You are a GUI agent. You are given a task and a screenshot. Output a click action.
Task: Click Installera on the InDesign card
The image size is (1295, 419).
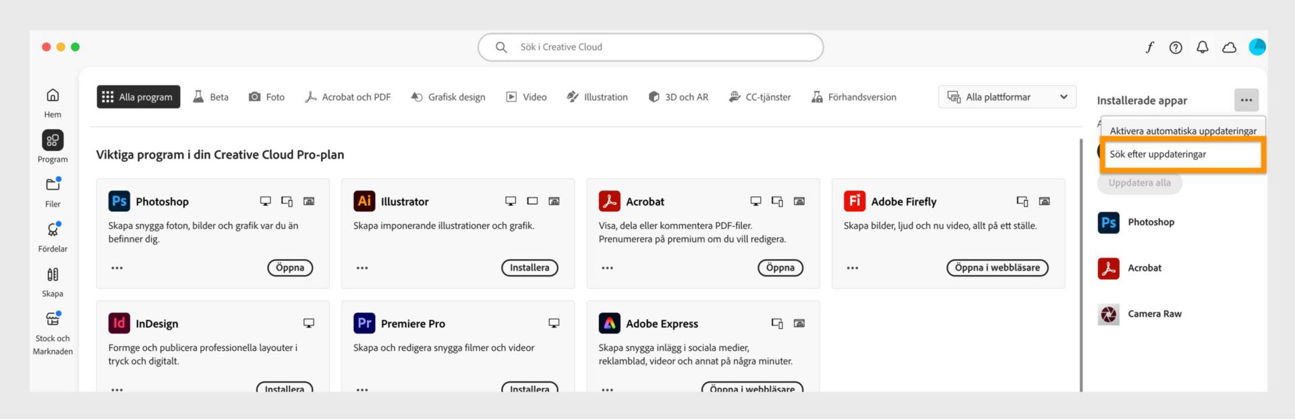click(x=284, y=388)
